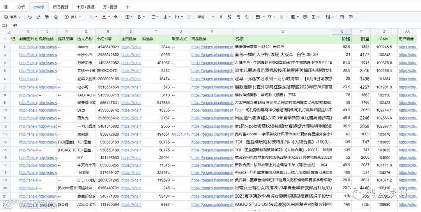Apply percent number format

230,17
